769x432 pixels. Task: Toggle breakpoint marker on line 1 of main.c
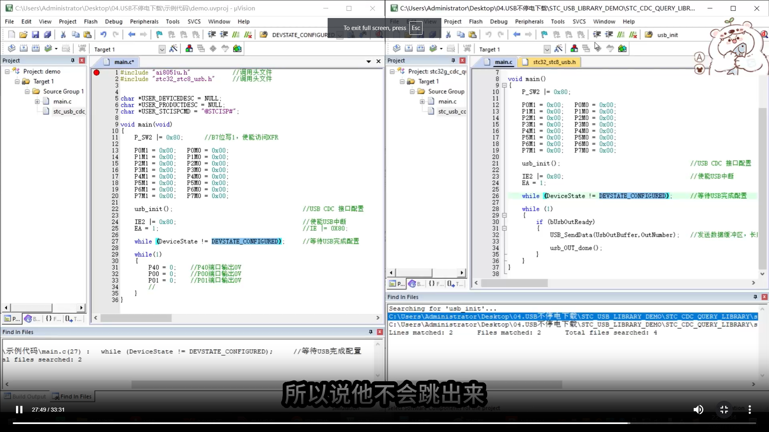(x=97, y=72)
